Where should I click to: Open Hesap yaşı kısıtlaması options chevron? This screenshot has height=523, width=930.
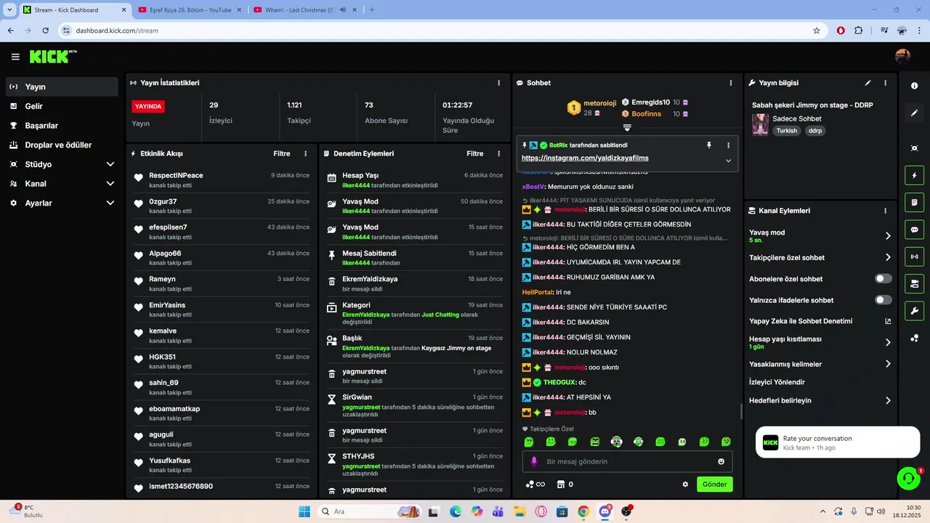point(888,342)
